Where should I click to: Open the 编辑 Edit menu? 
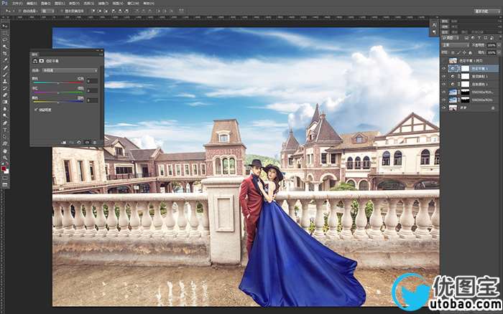click(32, 3)
